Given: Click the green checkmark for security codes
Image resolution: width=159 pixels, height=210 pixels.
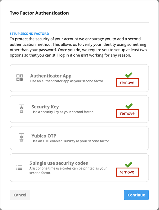Looking at the screenshot, I should (x=129, y=165).
